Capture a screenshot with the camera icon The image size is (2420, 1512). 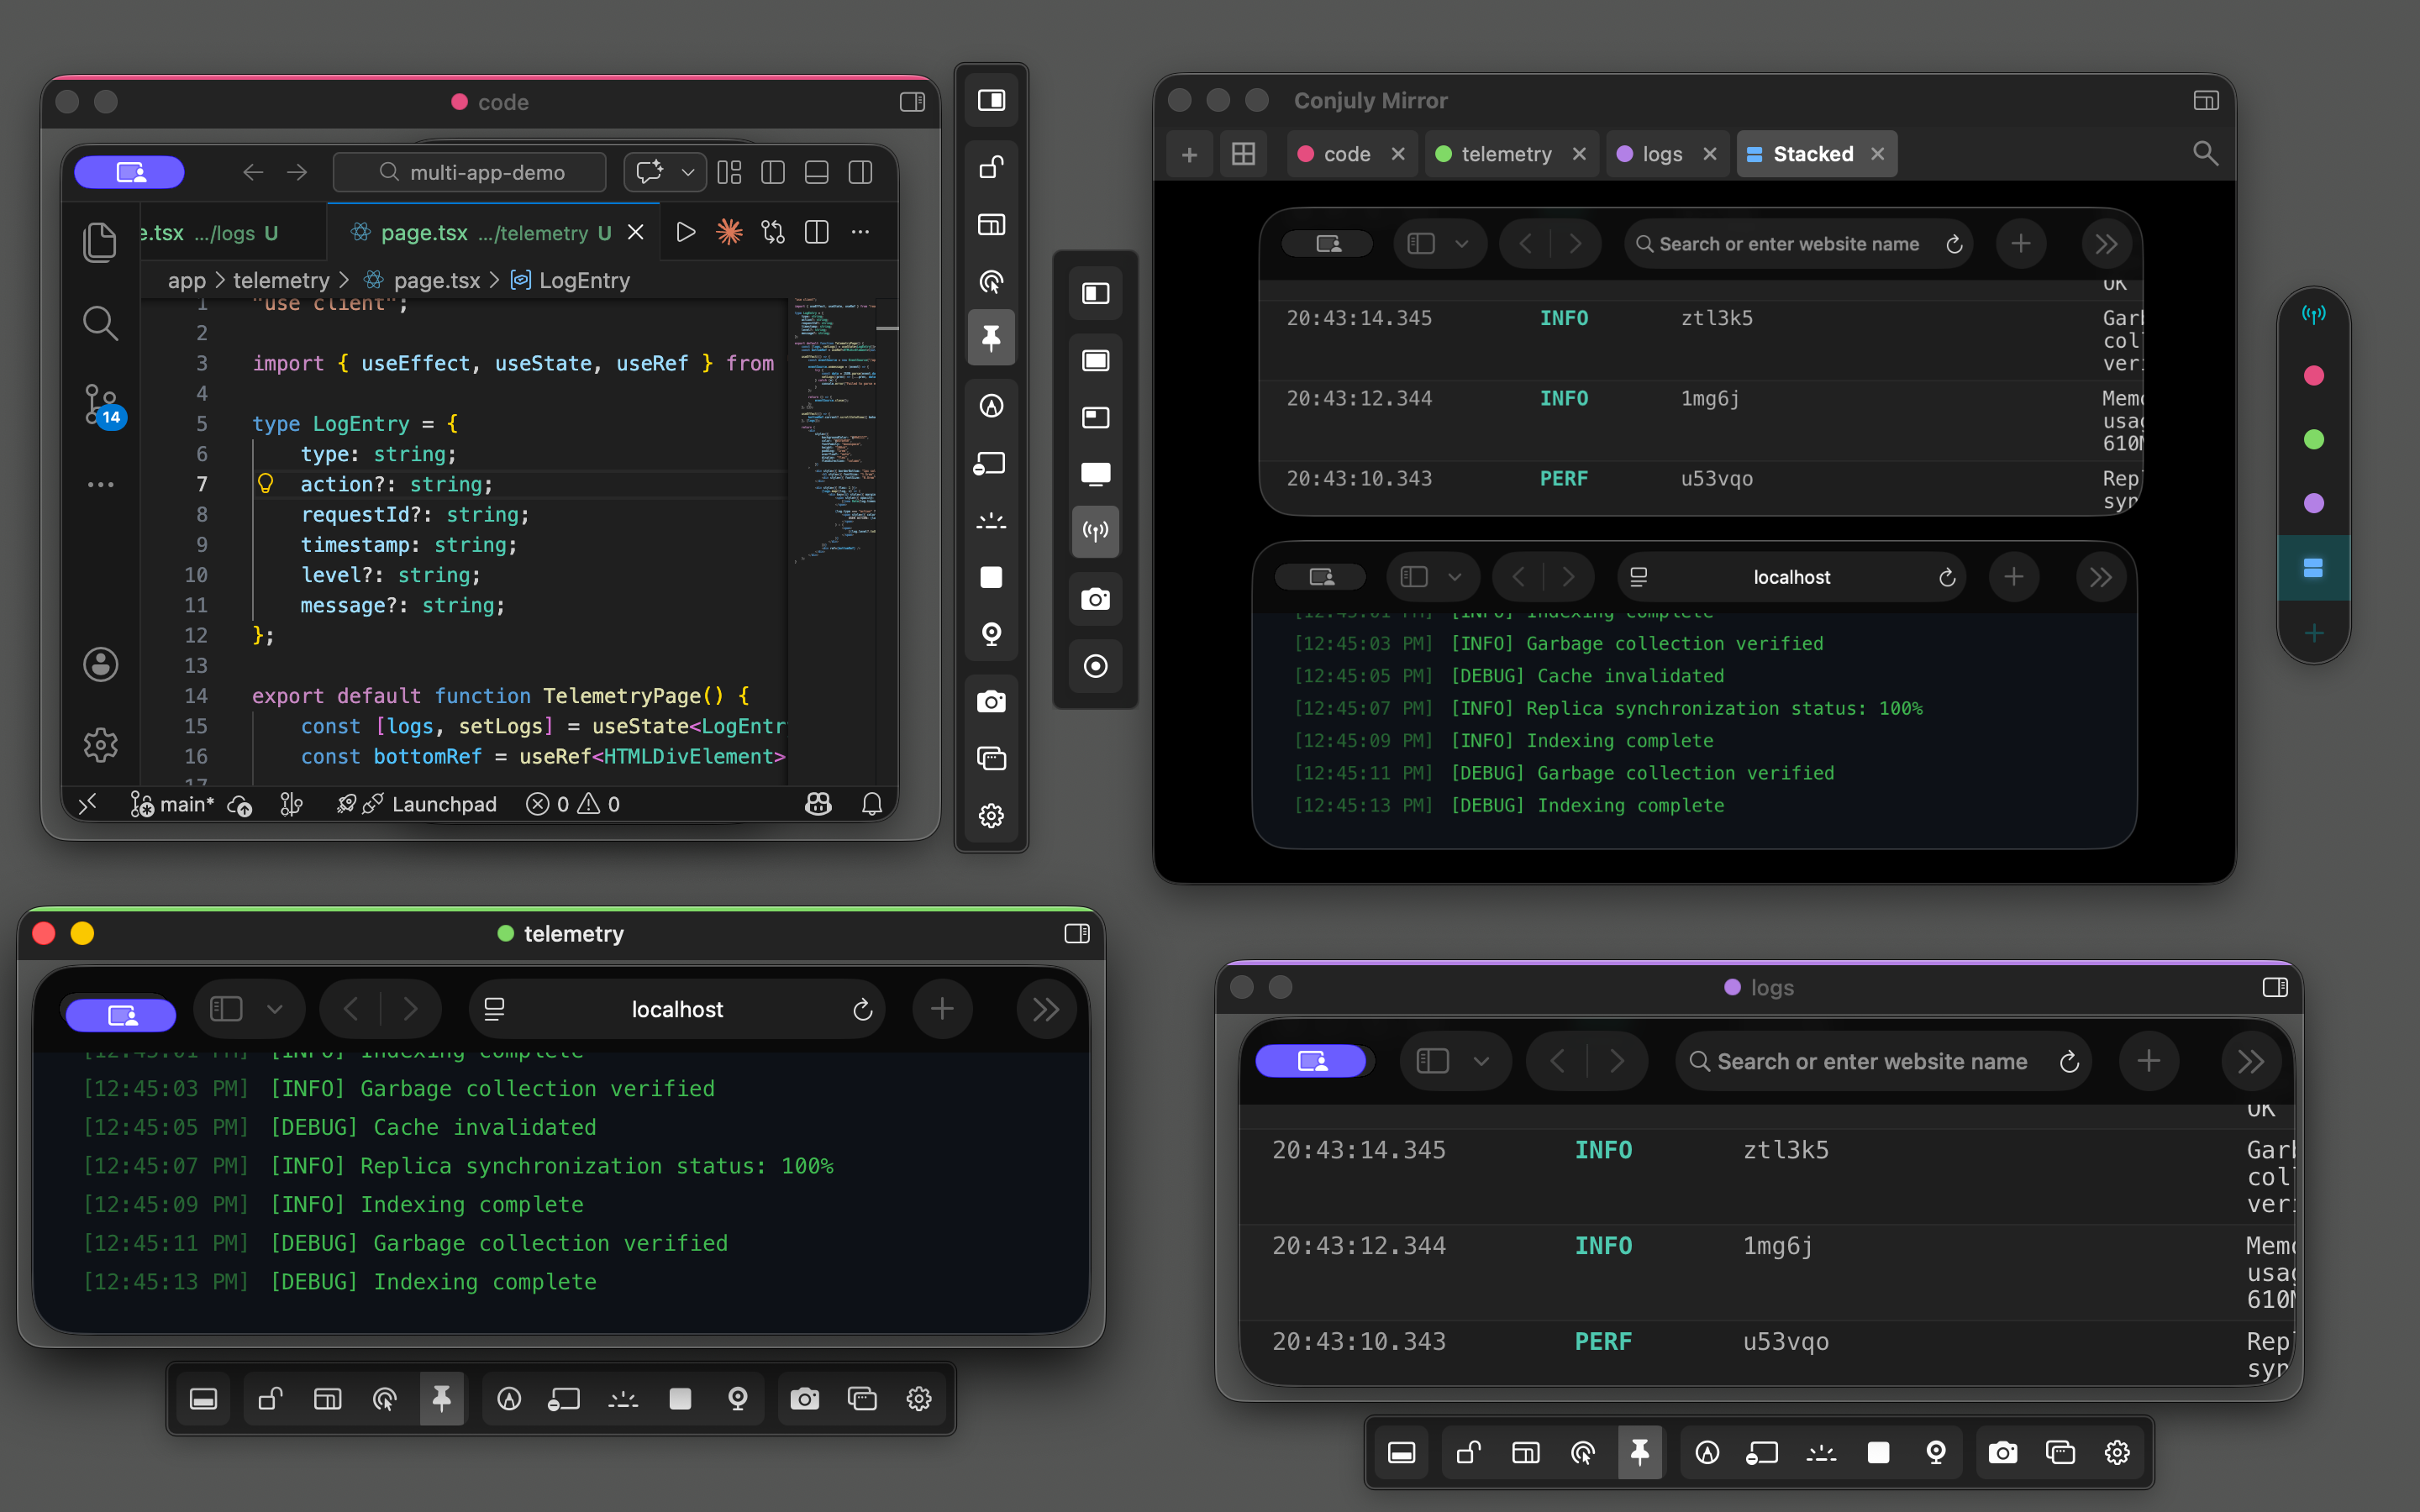point(805,1399)
